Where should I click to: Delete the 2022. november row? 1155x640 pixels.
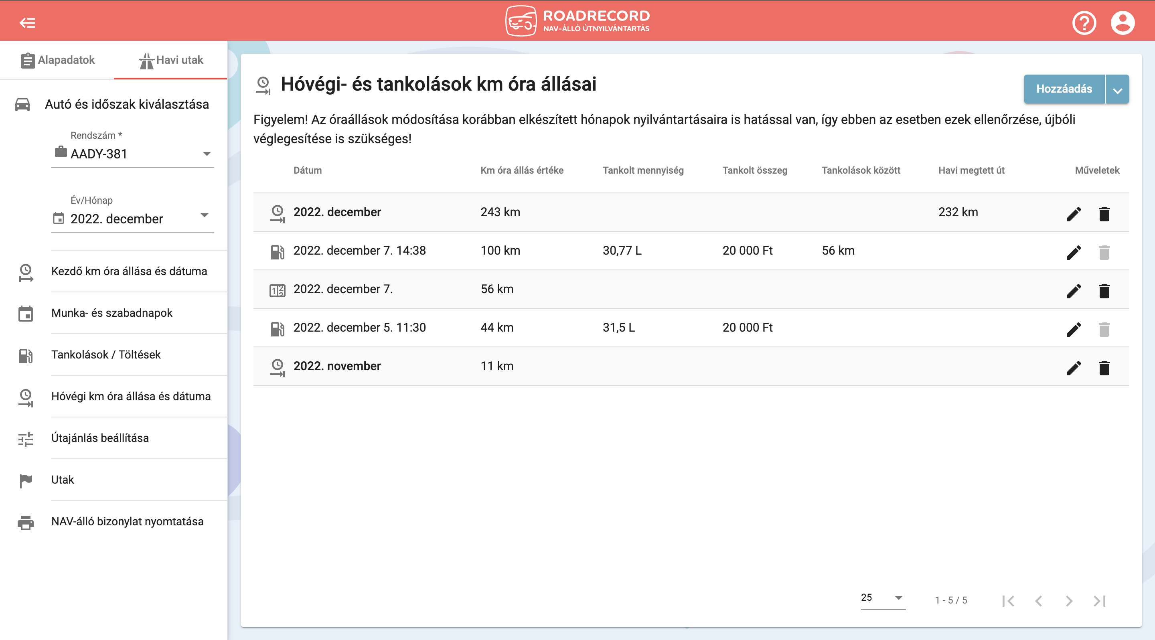tap(1104, 368)
